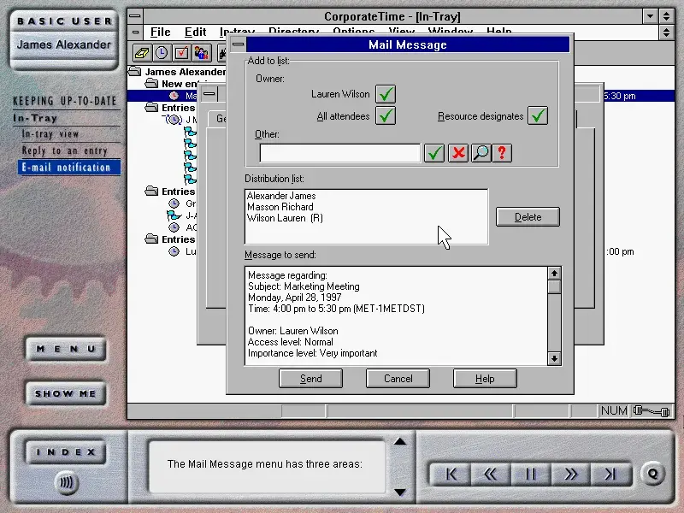The width and height of the screenshot is (684, 513).
Task: Pause the tutorial playback
Action: [x=530, y=475]
